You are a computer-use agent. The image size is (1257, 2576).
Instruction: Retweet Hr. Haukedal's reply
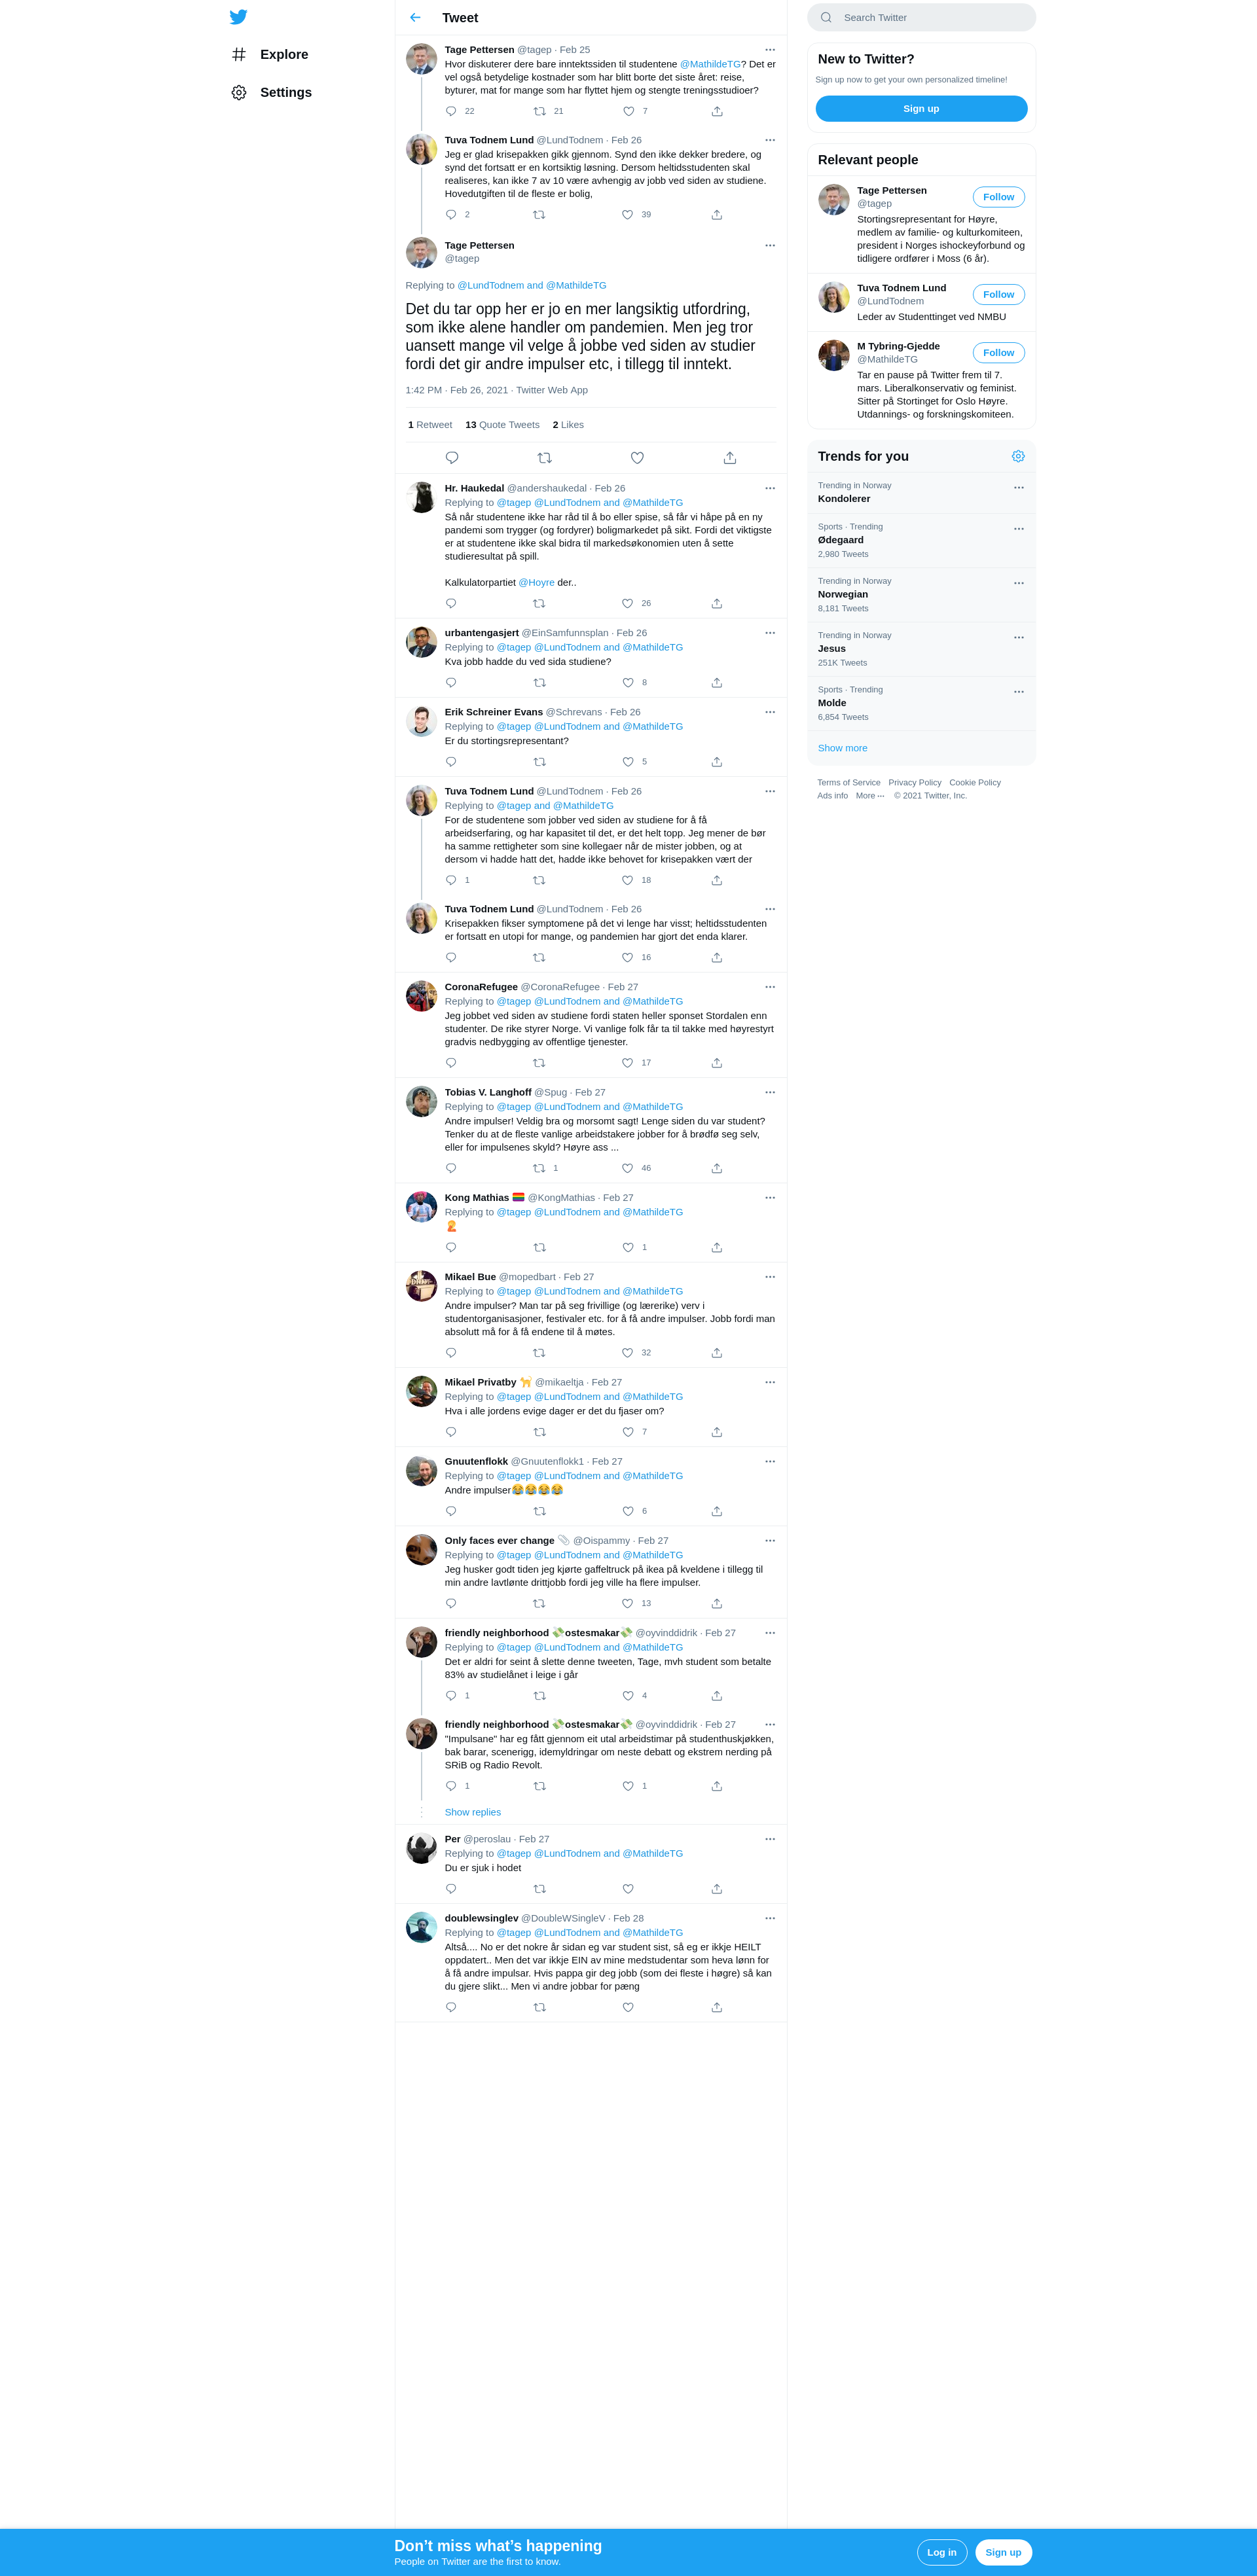(539, 603)
